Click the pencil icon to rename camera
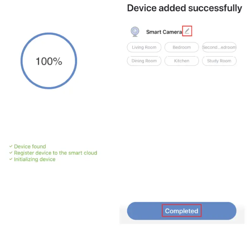The width and height of the screenshot is (248, 227). [187, 31]
